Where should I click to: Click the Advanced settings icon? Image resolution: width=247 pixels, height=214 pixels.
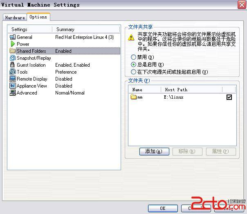coord(12,93)
